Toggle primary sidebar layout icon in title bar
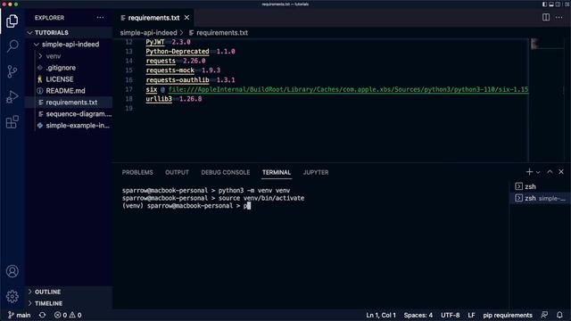Viewport: 571px width, 321px height. coord(544,4)
